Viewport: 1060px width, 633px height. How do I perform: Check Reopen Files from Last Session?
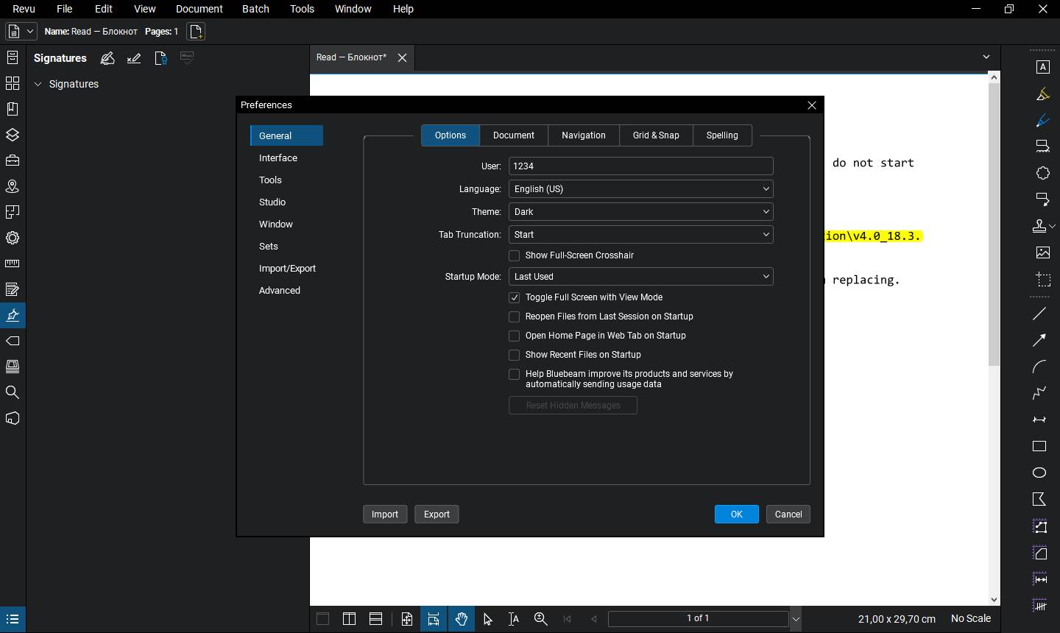click(x=515, y=316)
